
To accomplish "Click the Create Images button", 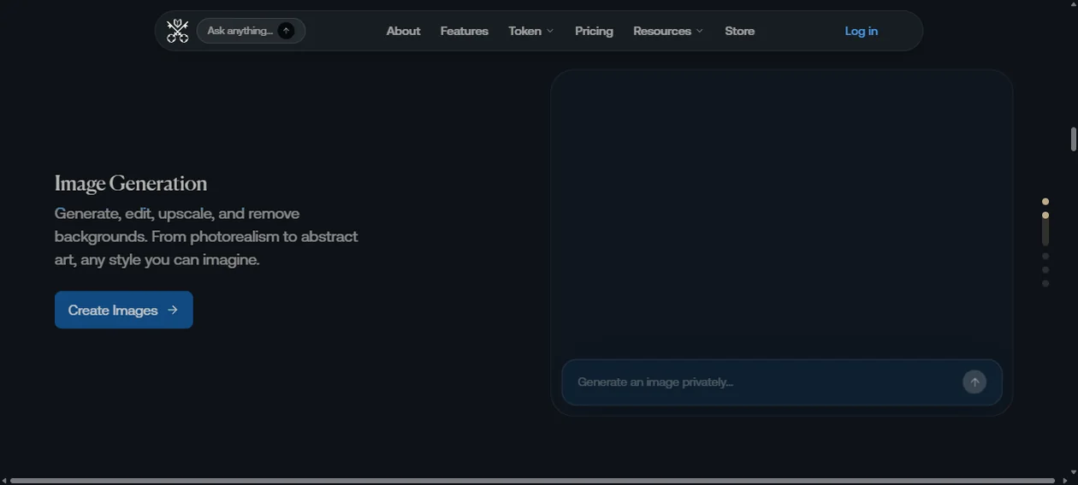I will pyautogui.click(x=124, y=310).
